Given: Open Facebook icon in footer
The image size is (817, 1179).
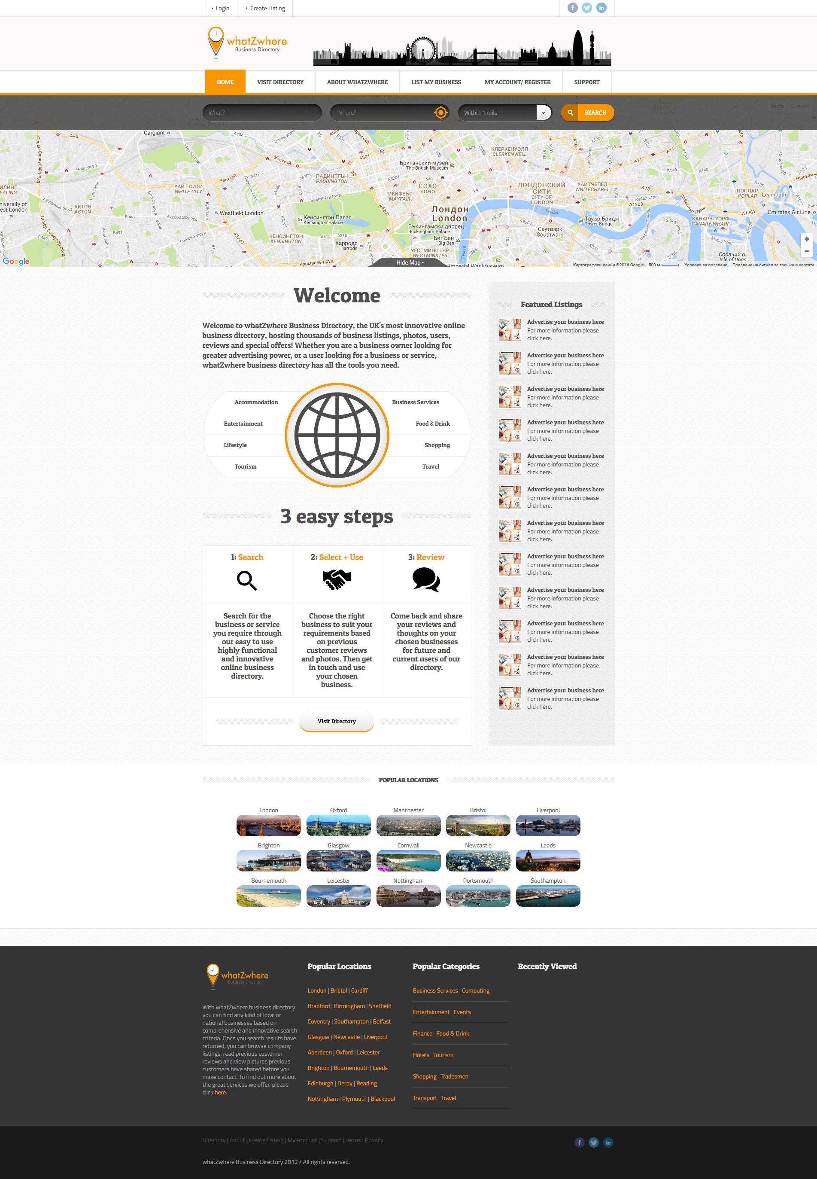Looking at the screenshot, I should pyautogui.click(x=579, y=1142).
